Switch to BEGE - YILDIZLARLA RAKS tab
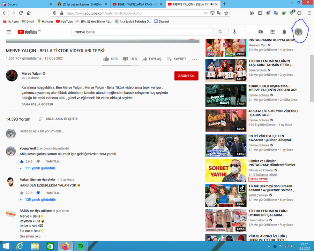Image resolution: width=314 pixels, height=251 pixels. click(x=137, y=4)
